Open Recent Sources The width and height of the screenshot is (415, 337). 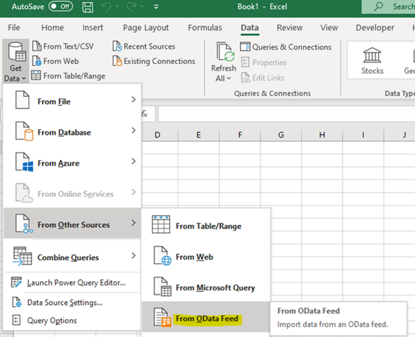[x=144, y=47]
